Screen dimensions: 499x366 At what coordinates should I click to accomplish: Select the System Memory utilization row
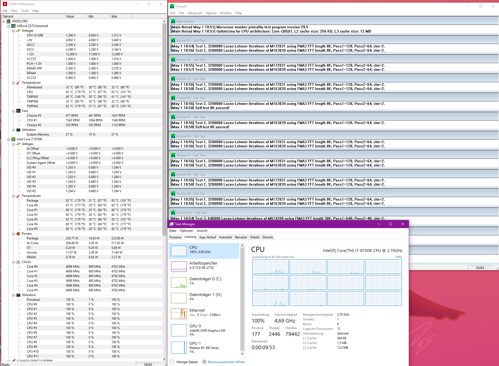coord(82,134)
